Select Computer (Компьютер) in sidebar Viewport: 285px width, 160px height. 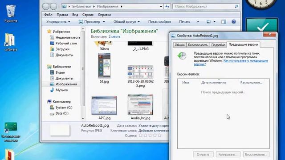[59, 102]
